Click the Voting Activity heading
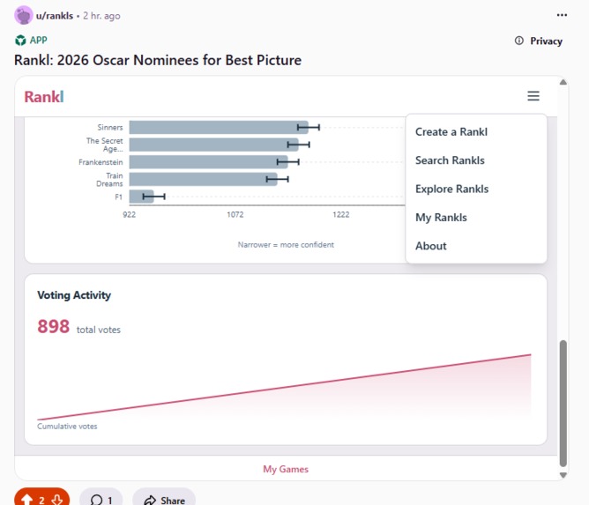Viewport: 589px width, 505px height. tap(74, 295)
